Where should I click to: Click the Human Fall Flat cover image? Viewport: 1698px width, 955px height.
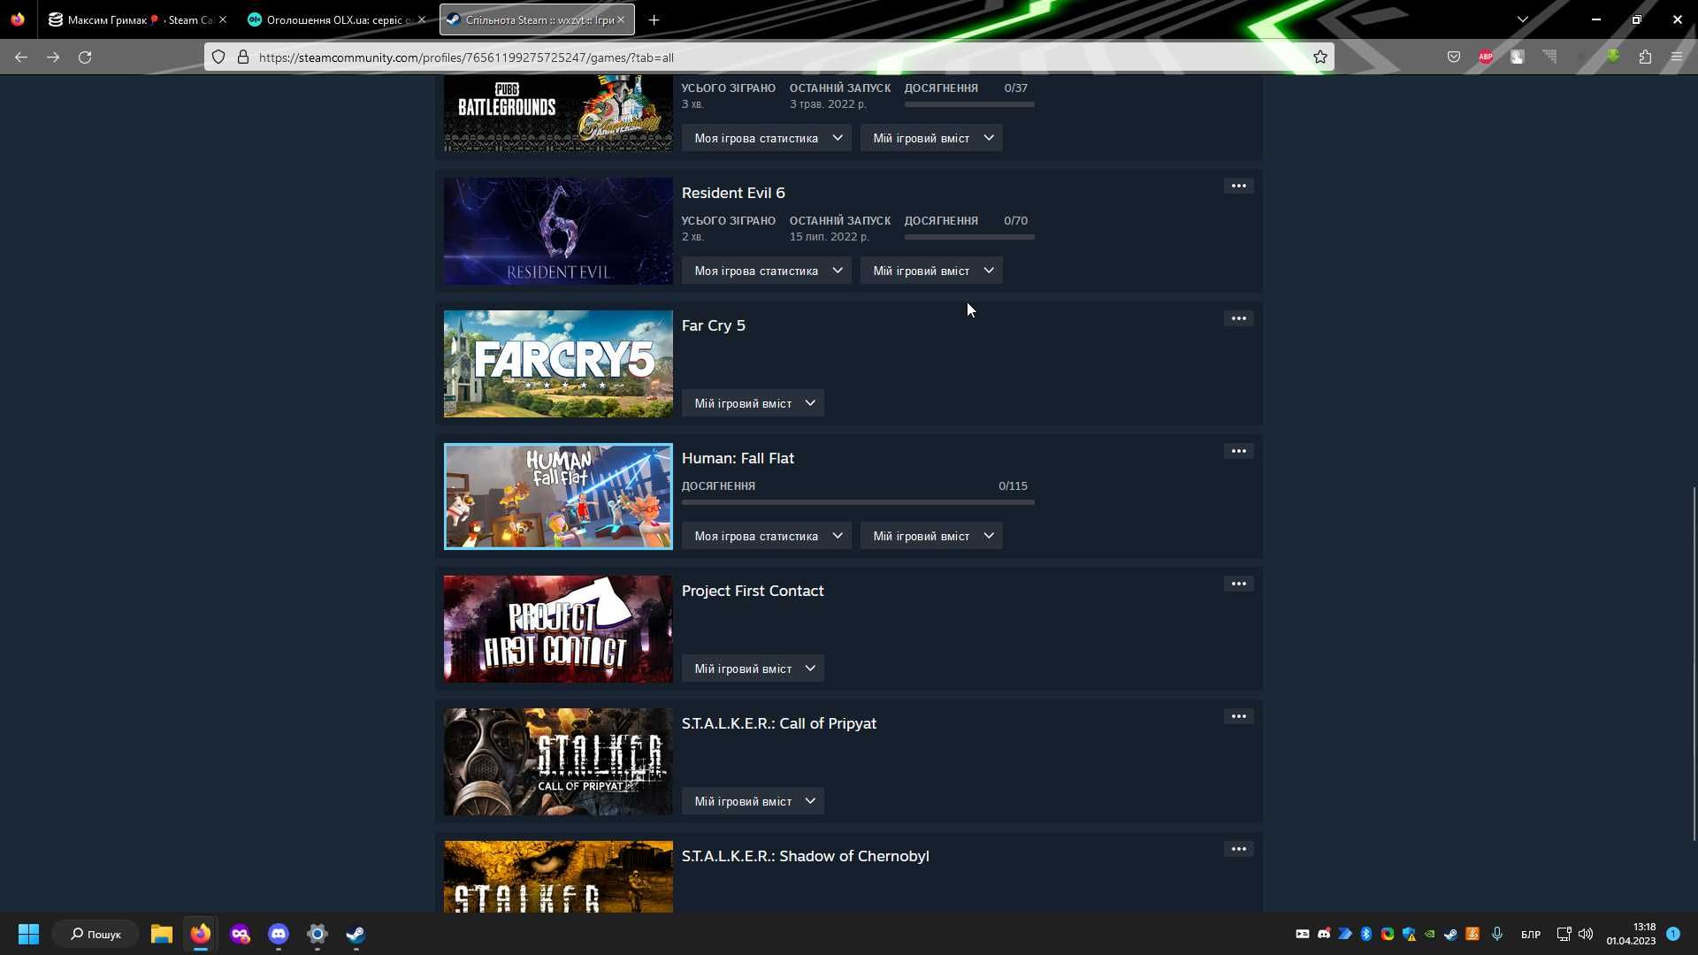click(558, 496)
